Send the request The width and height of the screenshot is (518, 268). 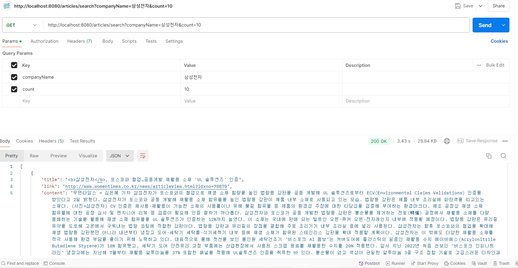coord(485,25)
